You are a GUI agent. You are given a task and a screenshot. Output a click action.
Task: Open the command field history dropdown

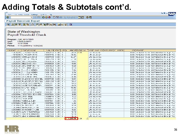31,17
